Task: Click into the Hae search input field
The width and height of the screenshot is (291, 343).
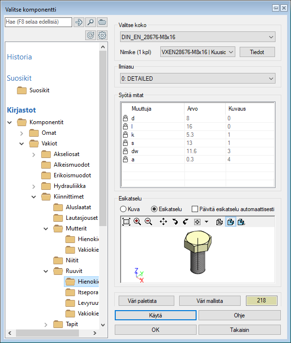Action: [x=38, y=22]
